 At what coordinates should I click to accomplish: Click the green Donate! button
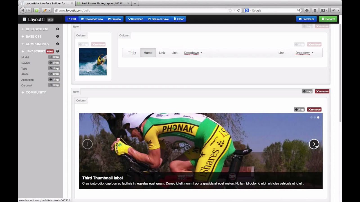(x=328, y=19)
